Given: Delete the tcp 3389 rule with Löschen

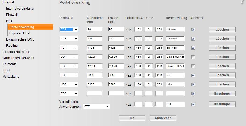Looking at the screenshot, I should 222,75.
